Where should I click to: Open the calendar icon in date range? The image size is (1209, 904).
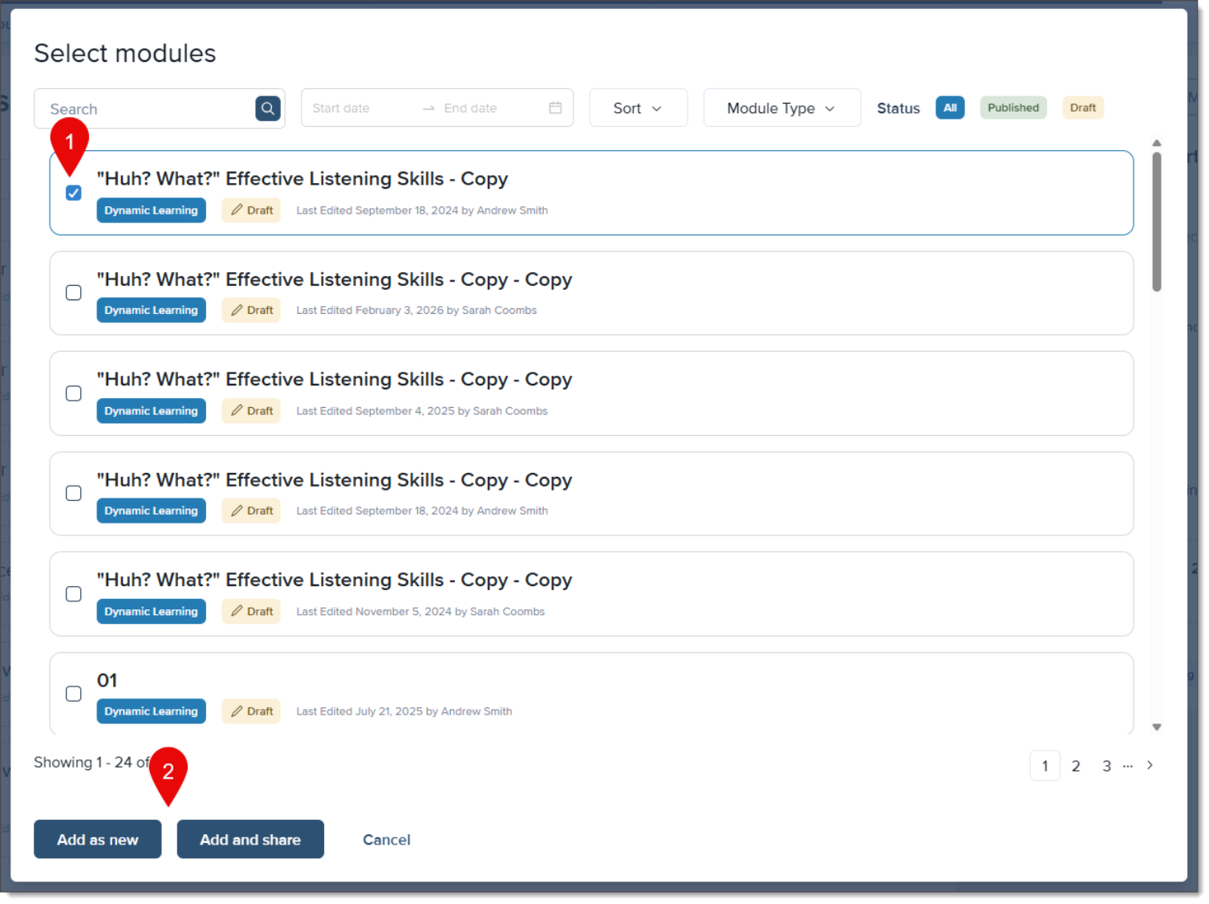pyautogui.click(x=555, y=108)
